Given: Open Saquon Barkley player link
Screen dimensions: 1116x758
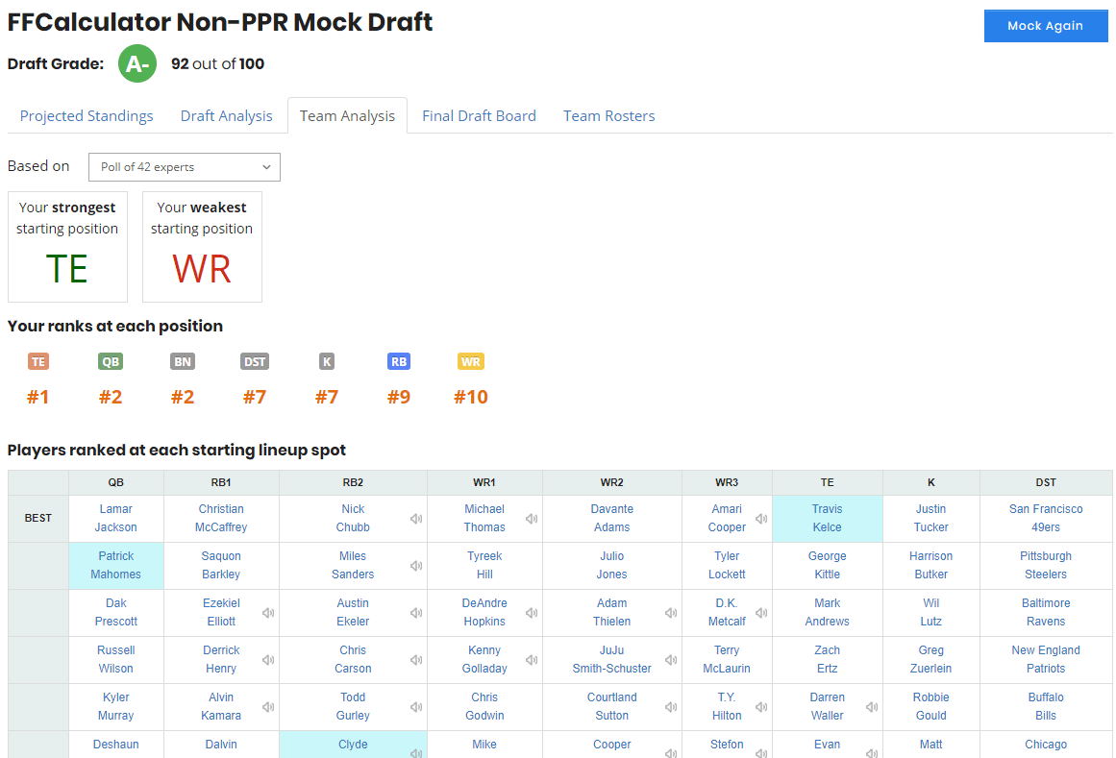Looking at the screenshot, I should (221, 565).
